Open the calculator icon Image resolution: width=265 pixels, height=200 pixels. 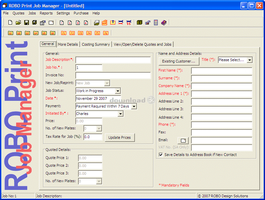tap(156, 23)
